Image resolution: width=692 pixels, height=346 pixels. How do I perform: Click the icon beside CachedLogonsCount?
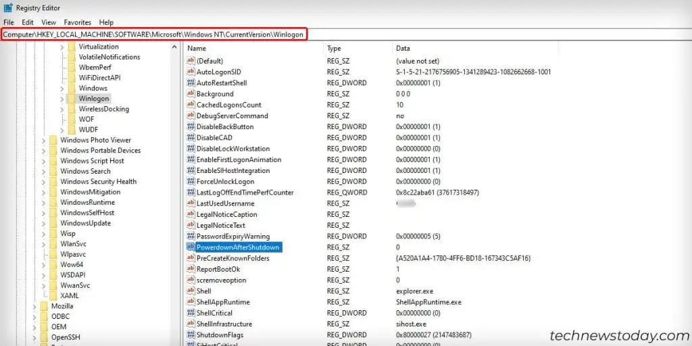click(191, 105)
